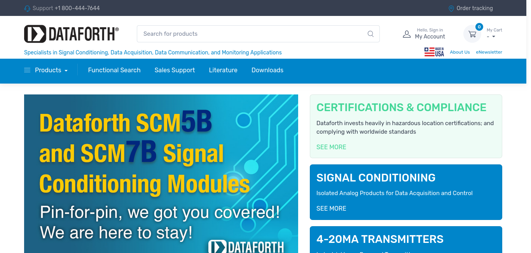Viewport: 531px width, 253px height.
Task: Click the order tracking location pin icon
Action: coord(451,8)
